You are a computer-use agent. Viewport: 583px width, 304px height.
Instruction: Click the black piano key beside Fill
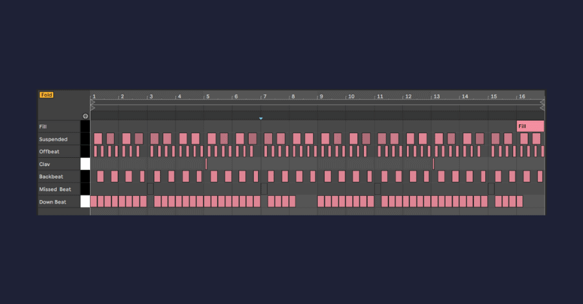click(85, 126)
